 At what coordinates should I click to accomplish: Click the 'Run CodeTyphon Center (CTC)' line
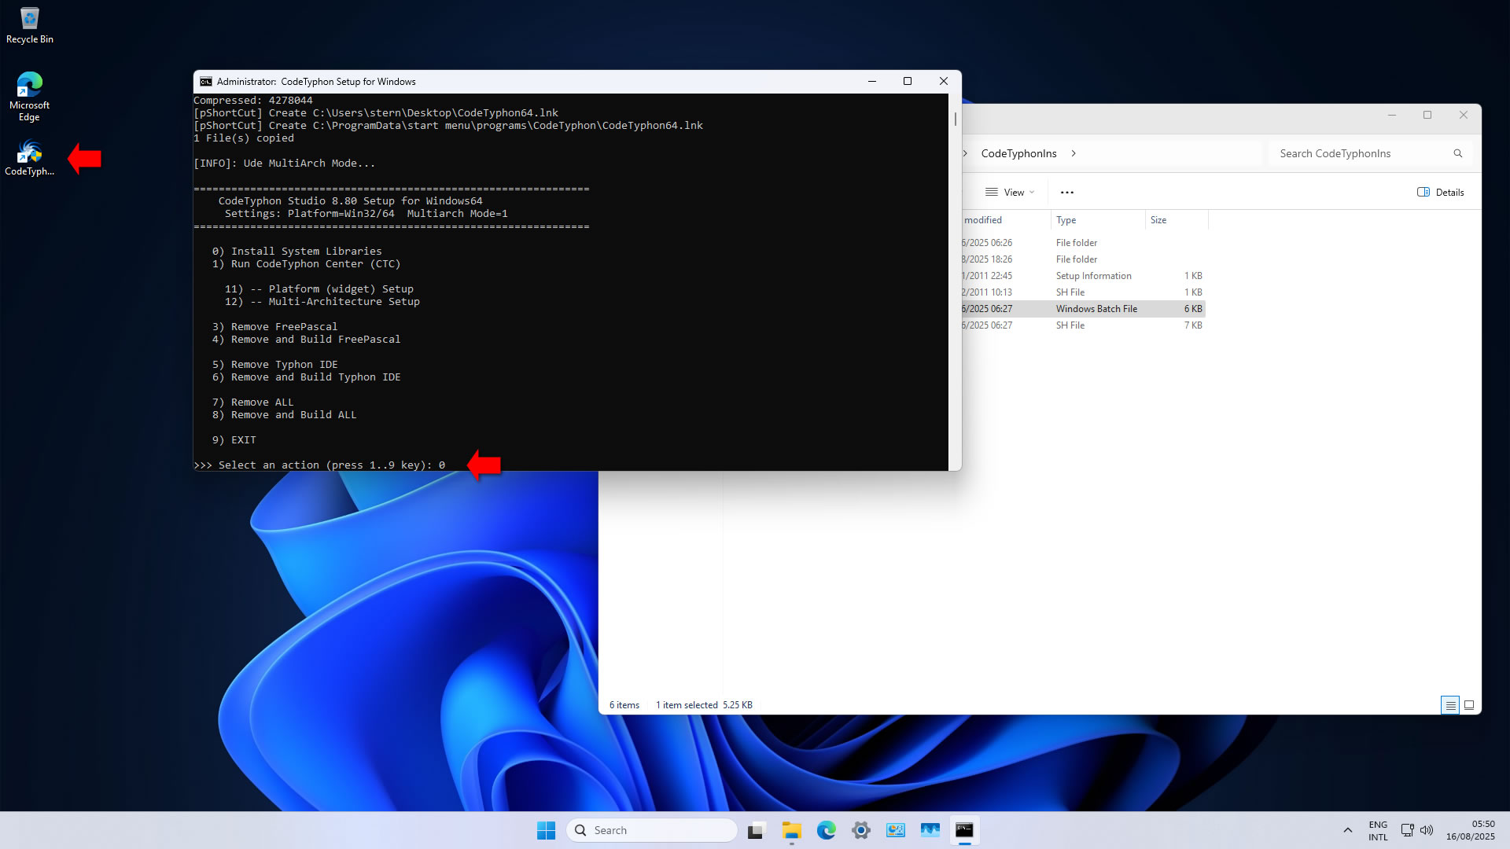tap(306, 264)
